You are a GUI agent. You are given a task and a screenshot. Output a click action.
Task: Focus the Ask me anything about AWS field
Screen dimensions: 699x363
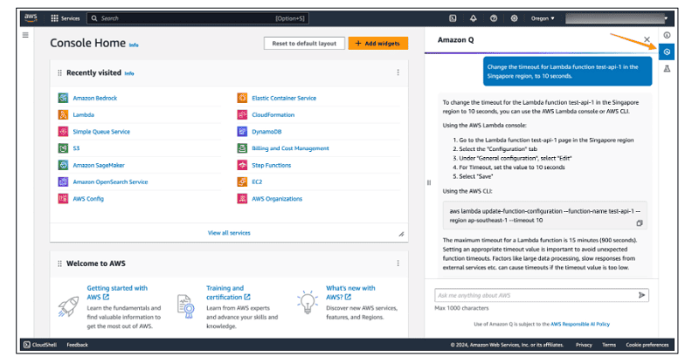[x=542, y=295]
